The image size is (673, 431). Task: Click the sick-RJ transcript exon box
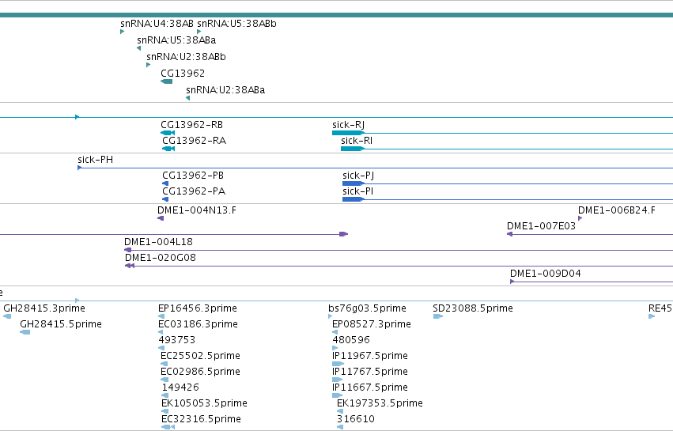click(x=348, y=133)
